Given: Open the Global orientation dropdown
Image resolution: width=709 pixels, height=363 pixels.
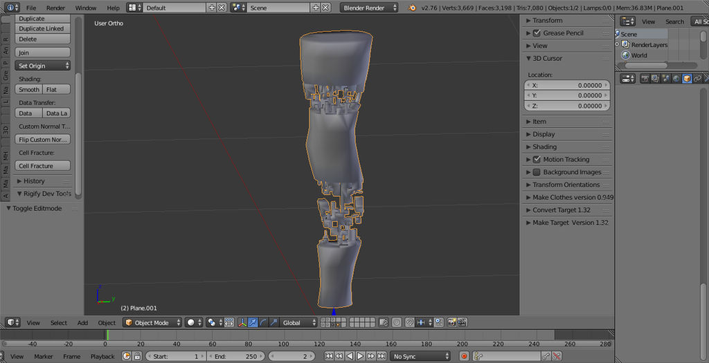Looking at the screenshot, I should [298, 323].
